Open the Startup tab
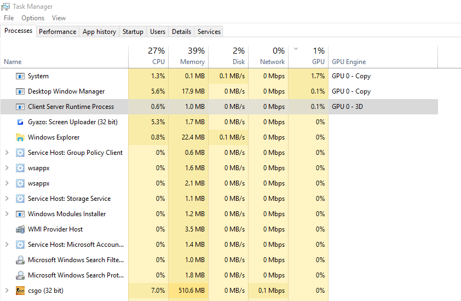This screenshot has width=461, height=301. (133, 32)
